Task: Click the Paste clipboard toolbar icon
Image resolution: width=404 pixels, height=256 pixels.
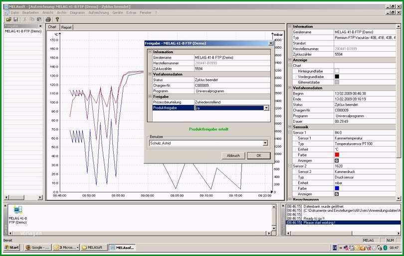Action: tap(39, 19)
